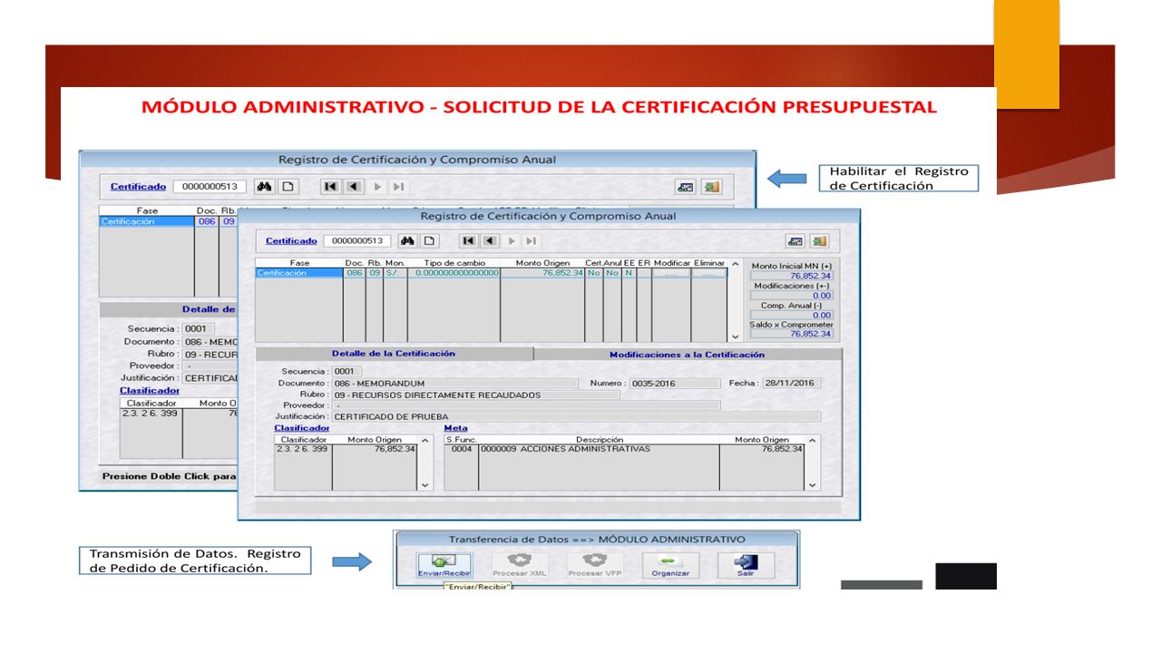Click the Procesar XML button
The width and height of the screenshot is (1161, 653).
click(519, 565)
